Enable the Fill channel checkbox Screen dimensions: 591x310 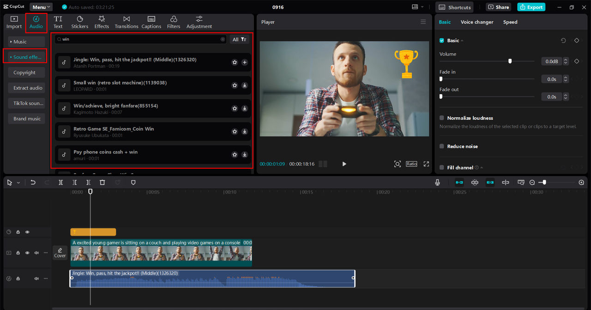[442, 168]
